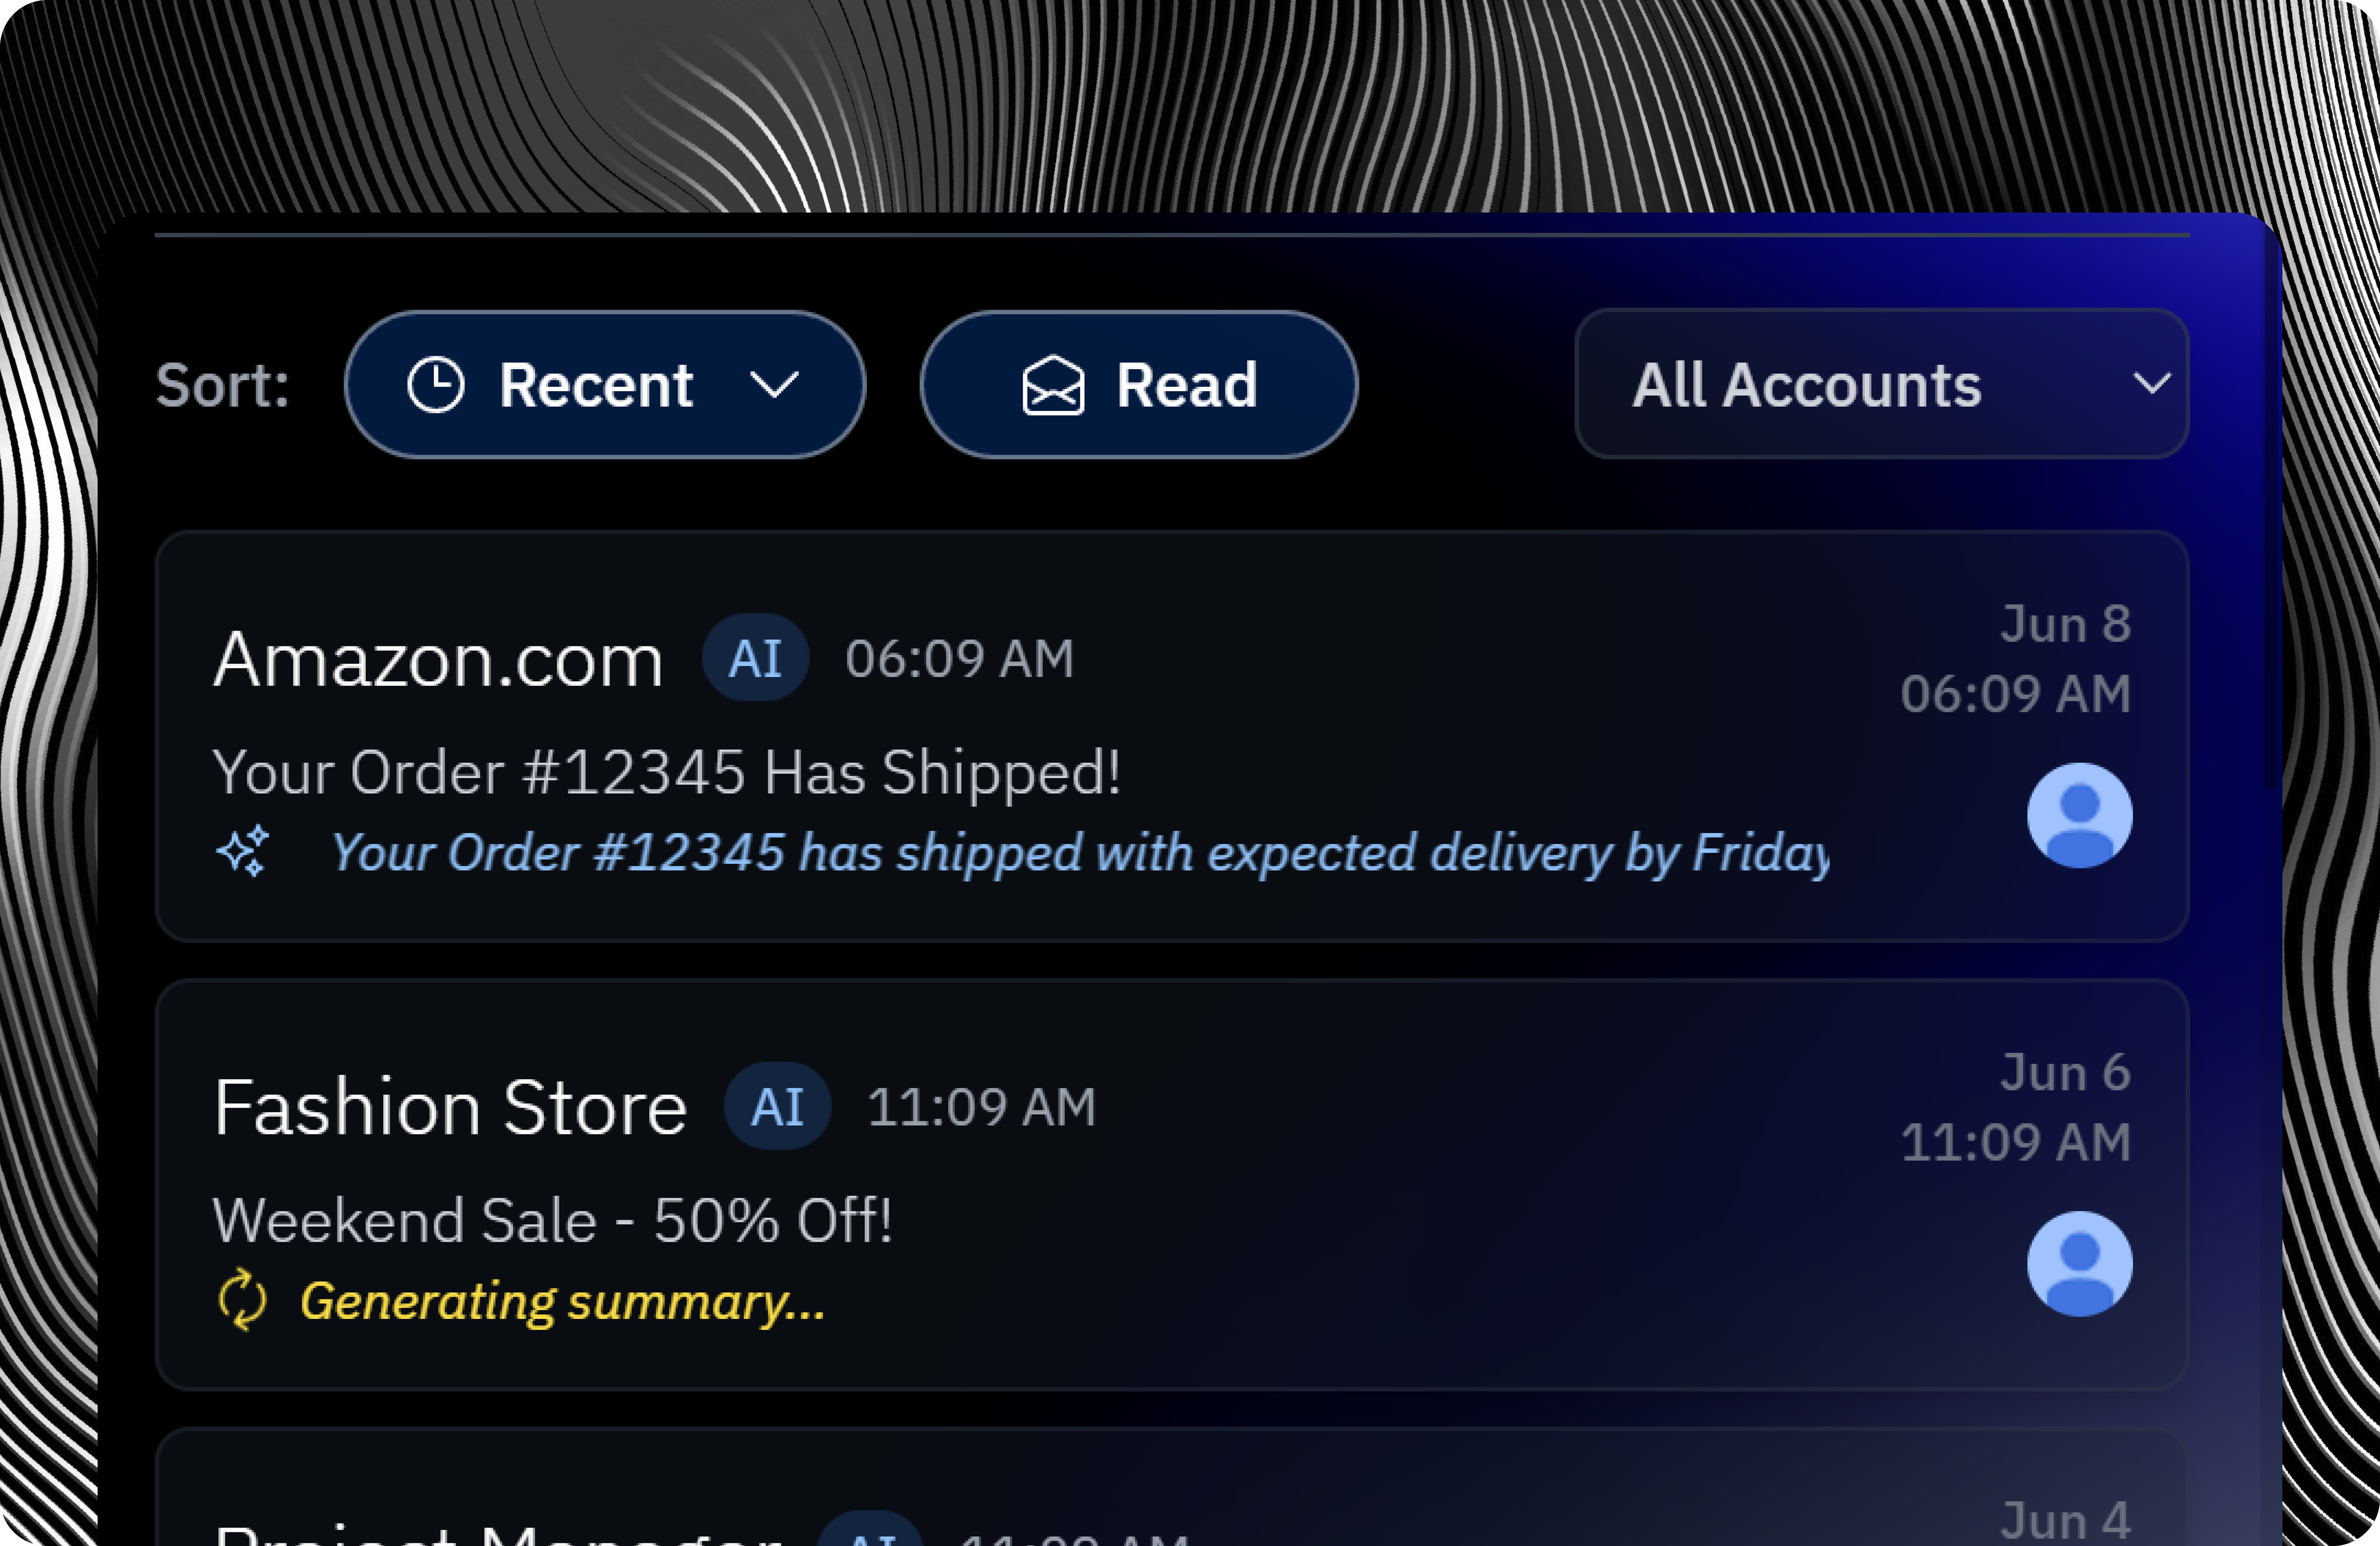Click the AI badge next to Amazon.com
The height and width of the screenshot is (1546, 2380).
click(x=755, y=658)
